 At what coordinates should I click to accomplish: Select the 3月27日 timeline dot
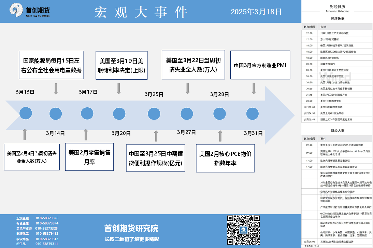187,114
